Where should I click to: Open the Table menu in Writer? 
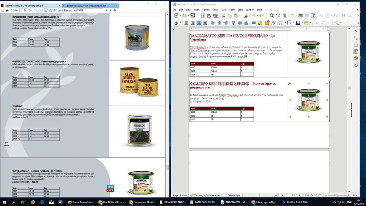(x=224, y=10)
